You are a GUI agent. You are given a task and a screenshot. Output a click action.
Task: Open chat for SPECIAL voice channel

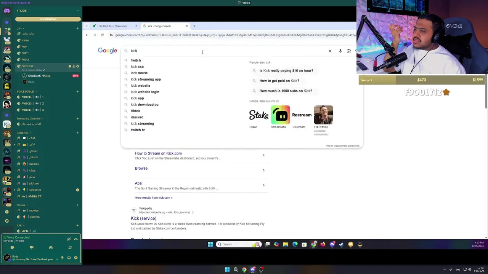[70, 66]
